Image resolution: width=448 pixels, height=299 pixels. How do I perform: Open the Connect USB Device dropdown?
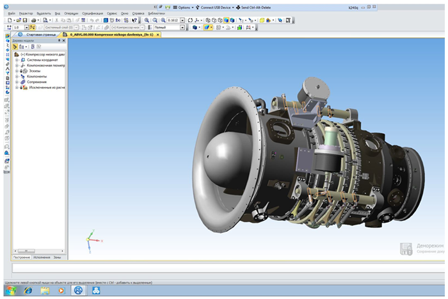[215, 8]
